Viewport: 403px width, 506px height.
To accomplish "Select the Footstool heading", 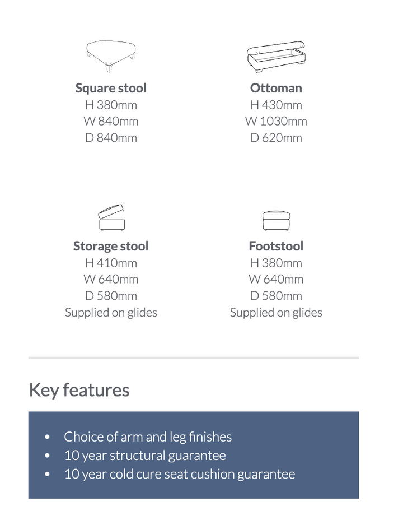I will 276,246.
